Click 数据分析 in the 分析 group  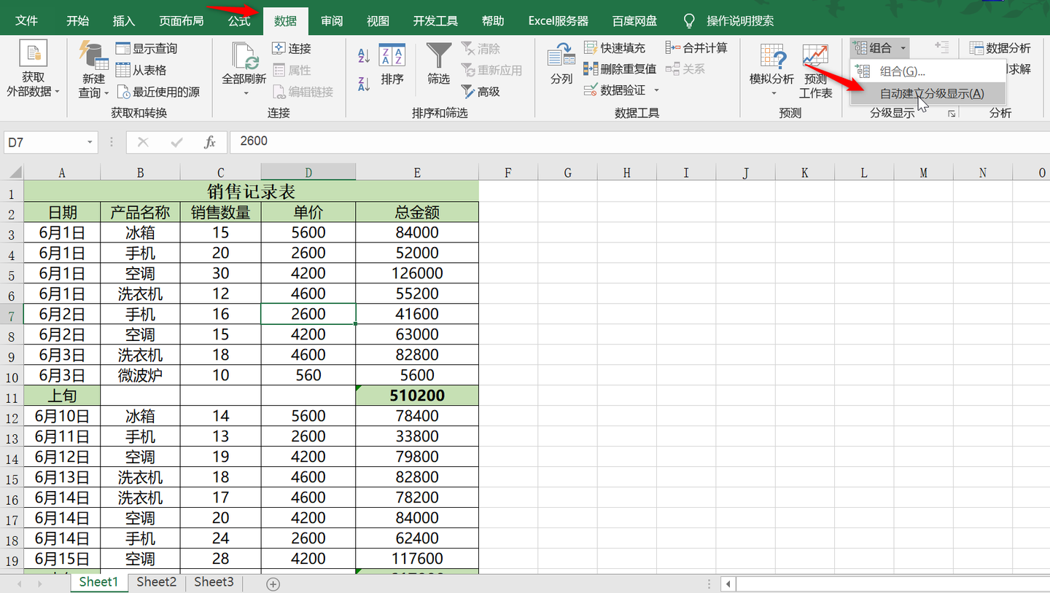1000,48
